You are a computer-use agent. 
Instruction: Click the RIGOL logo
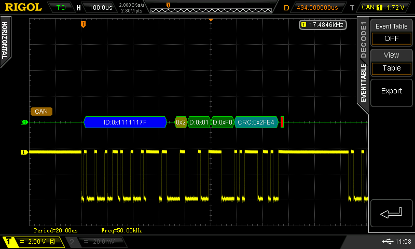click(23, 8)
